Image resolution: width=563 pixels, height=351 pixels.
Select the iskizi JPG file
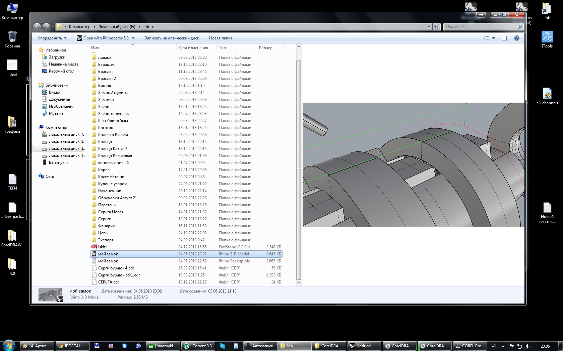[102, 247]
